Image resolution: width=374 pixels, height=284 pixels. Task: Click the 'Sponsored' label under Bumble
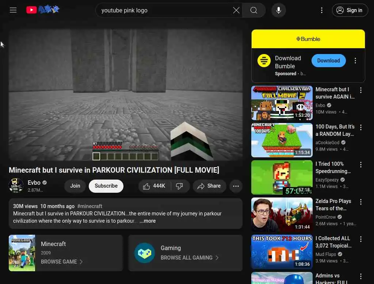286,74
